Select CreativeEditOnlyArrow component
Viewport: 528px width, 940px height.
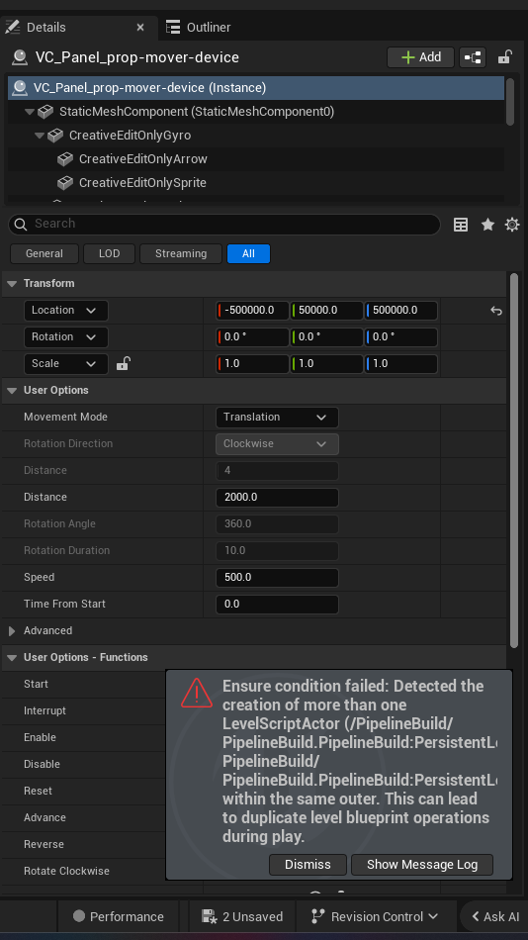(x=142, y=159)
